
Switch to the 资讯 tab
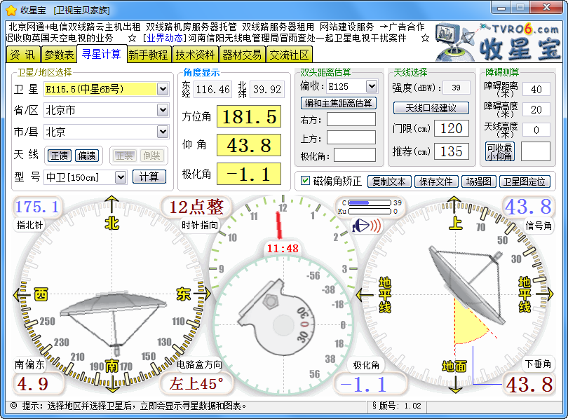(x=23, y=55)
